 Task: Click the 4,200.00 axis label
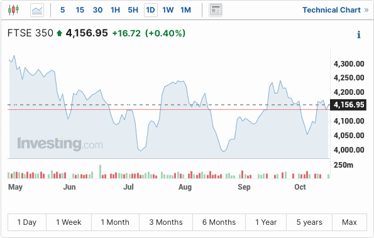click(x=349, y=92)
